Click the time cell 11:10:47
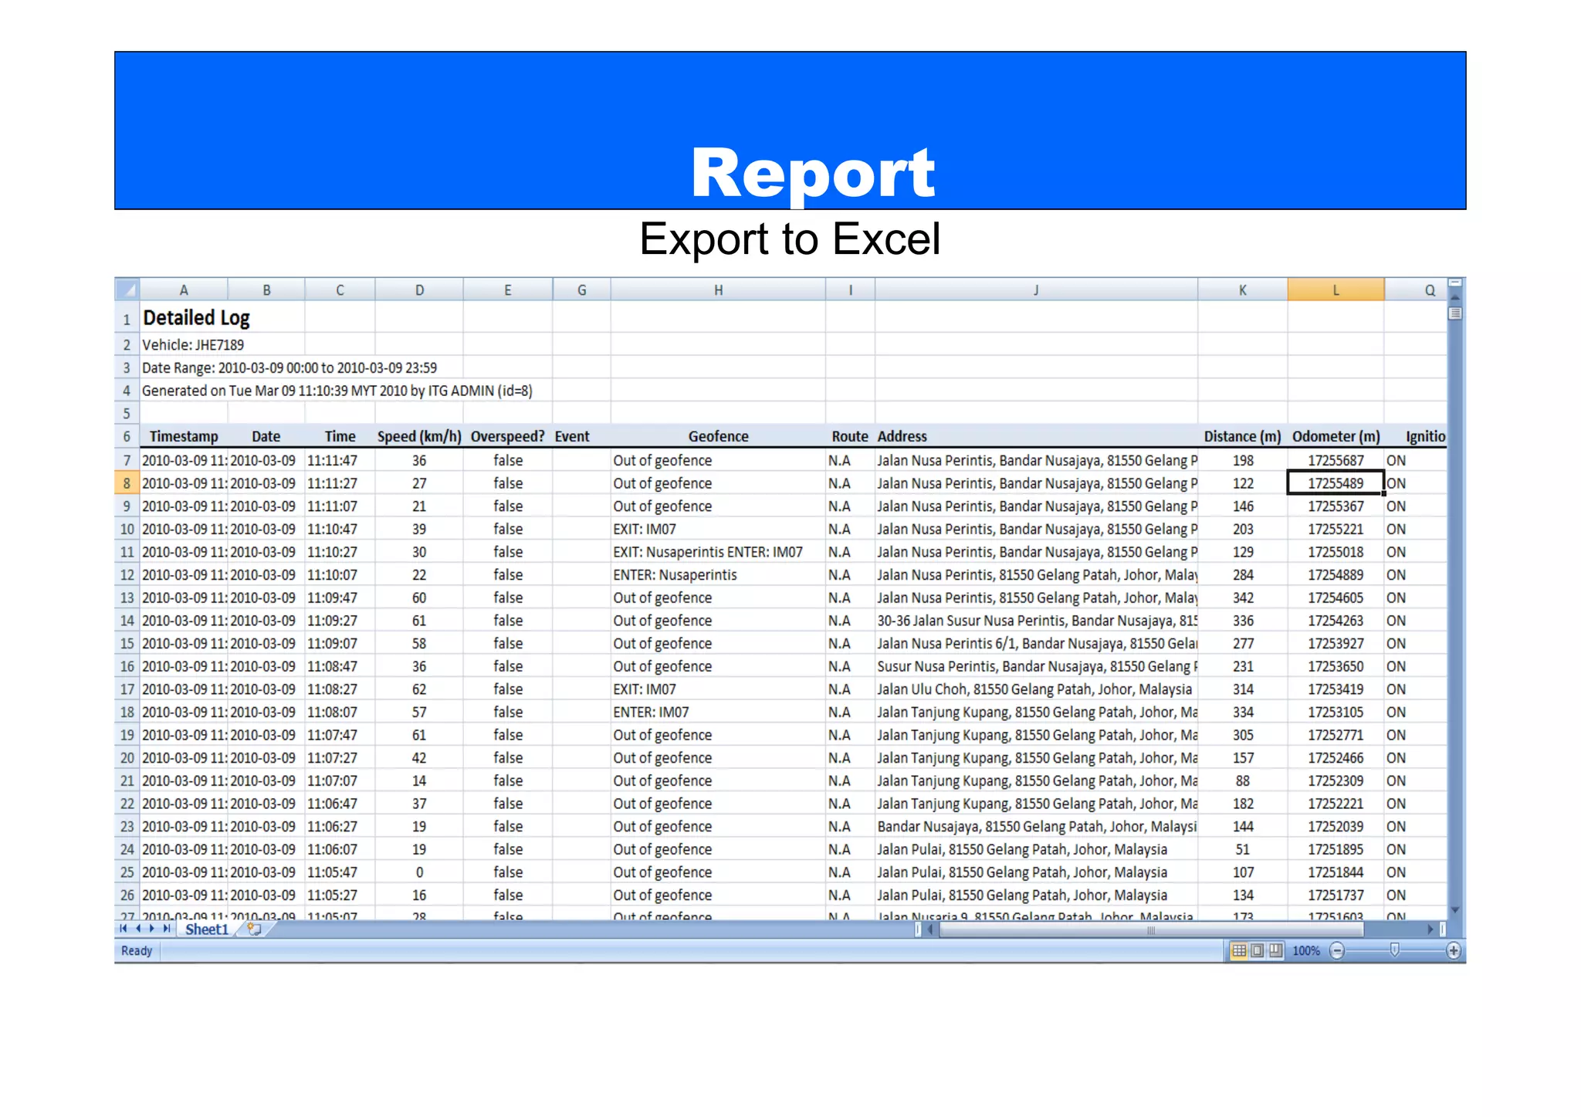1581x1117 pixels. (x=340, y=529)
